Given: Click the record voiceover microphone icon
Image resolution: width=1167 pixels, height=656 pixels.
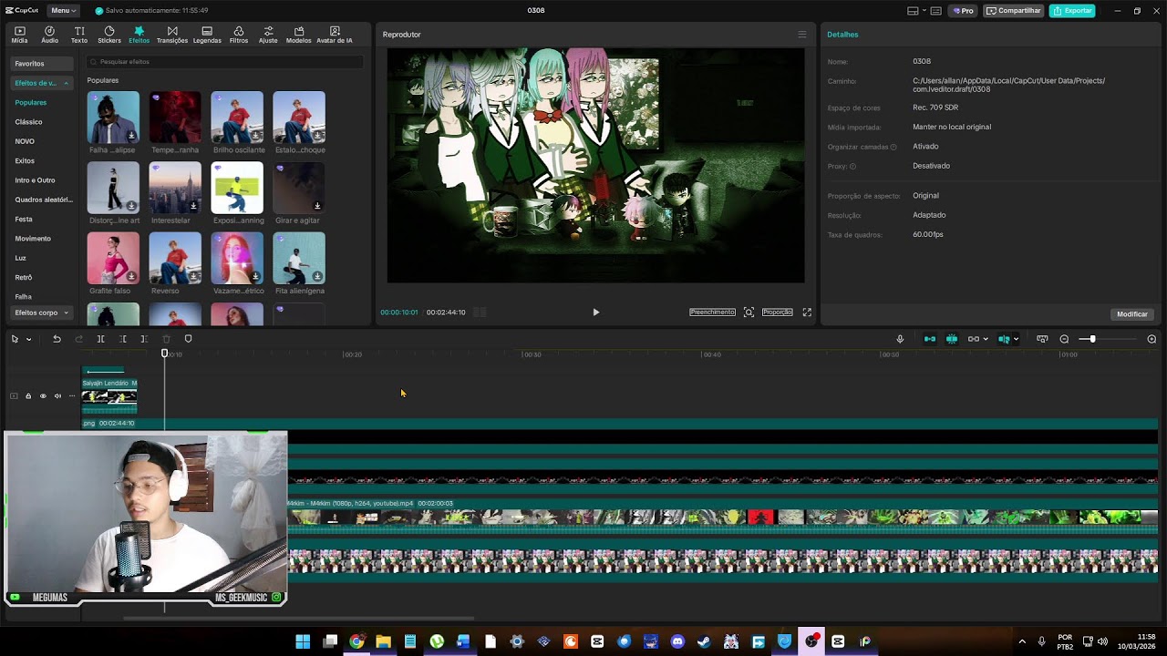Looking at the screenshot, I should [900, 339].
